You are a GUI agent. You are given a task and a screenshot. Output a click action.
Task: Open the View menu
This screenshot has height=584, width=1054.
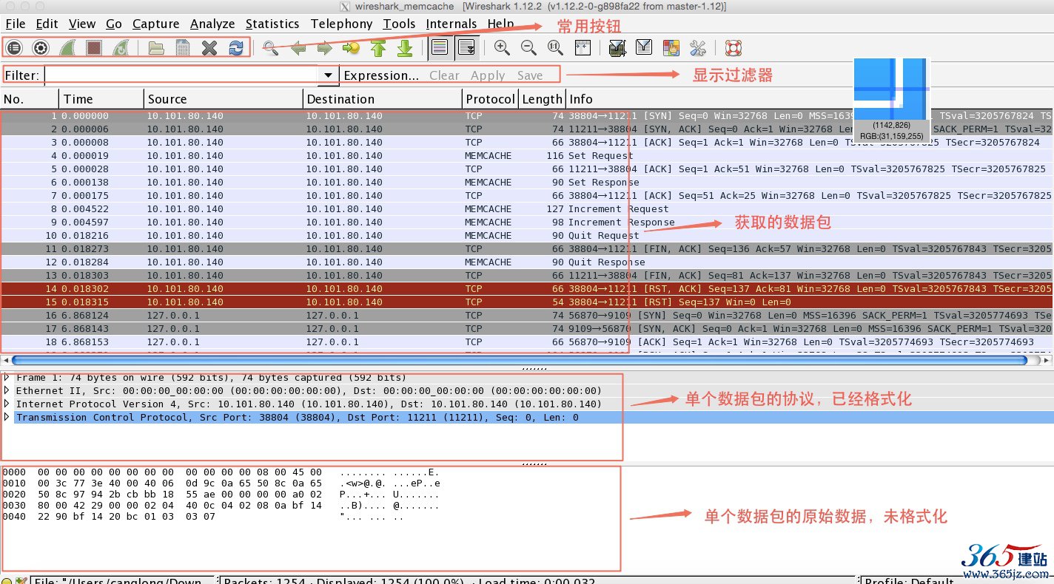(x=81, y=24)
